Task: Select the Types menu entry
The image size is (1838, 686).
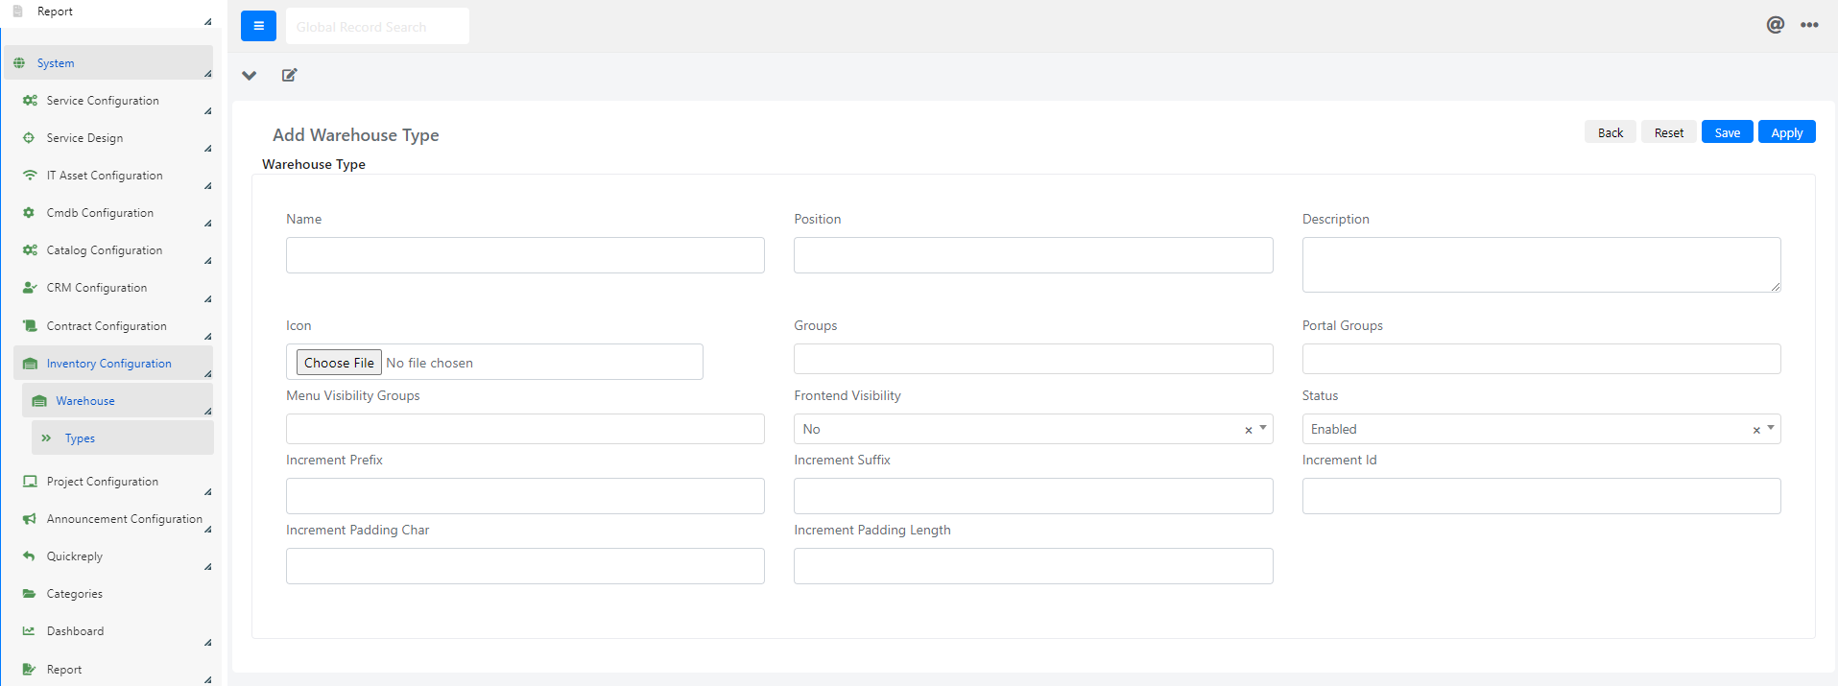Action: click(122, 438)
